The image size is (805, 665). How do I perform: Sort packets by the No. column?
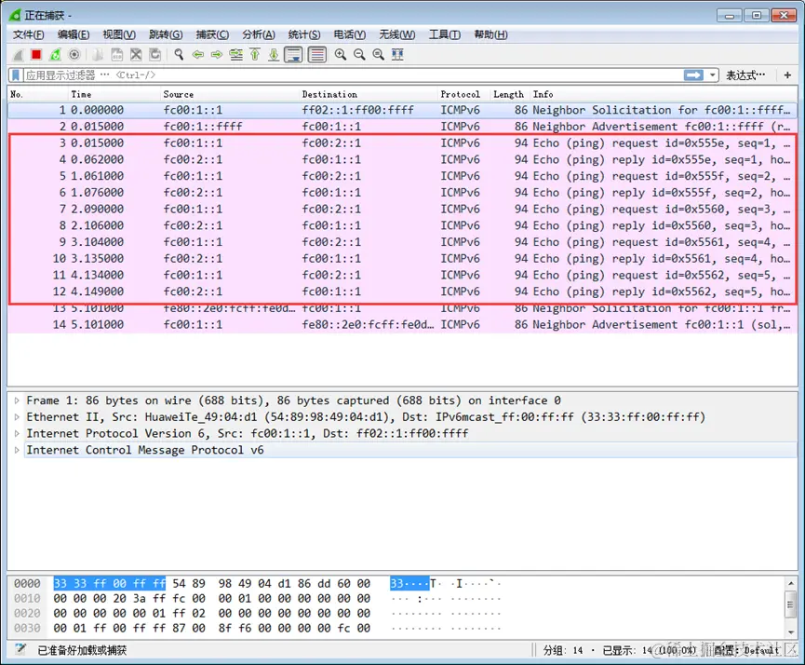38,94
